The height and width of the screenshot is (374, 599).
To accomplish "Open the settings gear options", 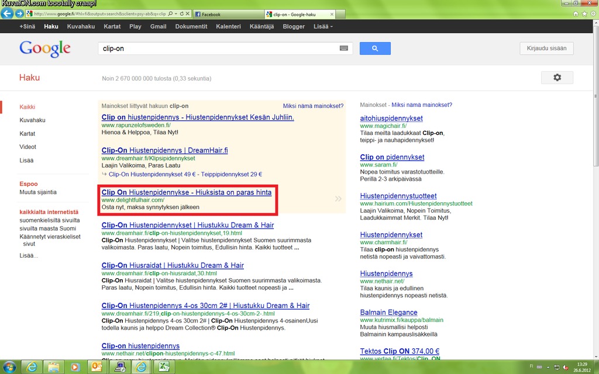I will pyautogui.click(x=556, y=78).
